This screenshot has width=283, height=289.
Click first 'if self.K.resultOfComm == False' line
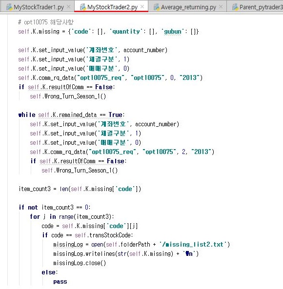67,87
